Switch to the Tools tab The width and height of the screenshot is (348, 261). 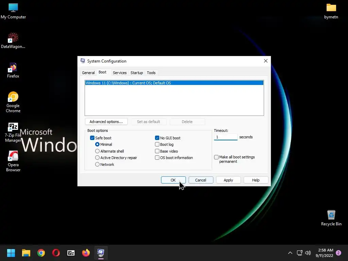pyautogui.click(x=151, y=73)
